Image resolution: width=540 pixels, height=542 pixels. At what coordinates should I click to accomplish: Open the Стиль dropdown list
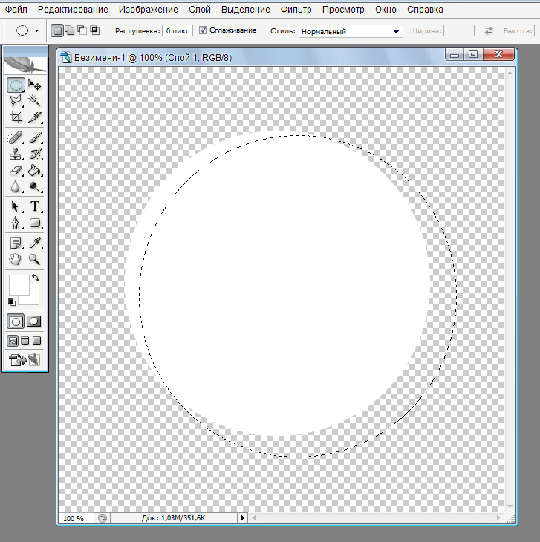coord(396,31)
